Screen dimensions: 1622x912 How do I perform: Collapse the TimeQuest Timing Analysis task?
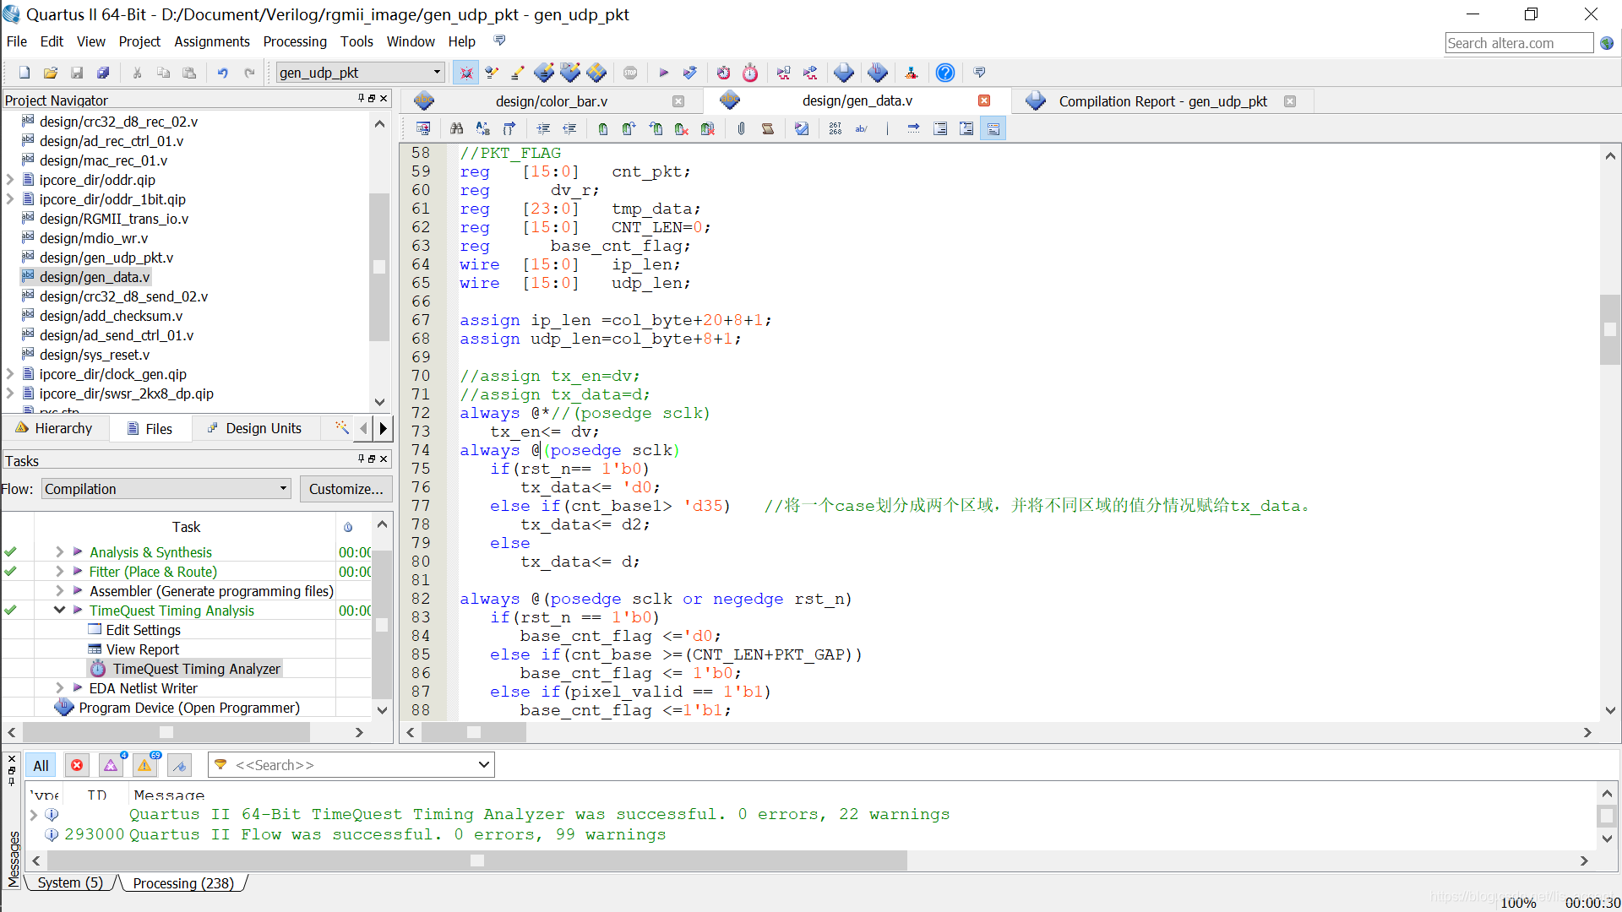coord(59,611)
